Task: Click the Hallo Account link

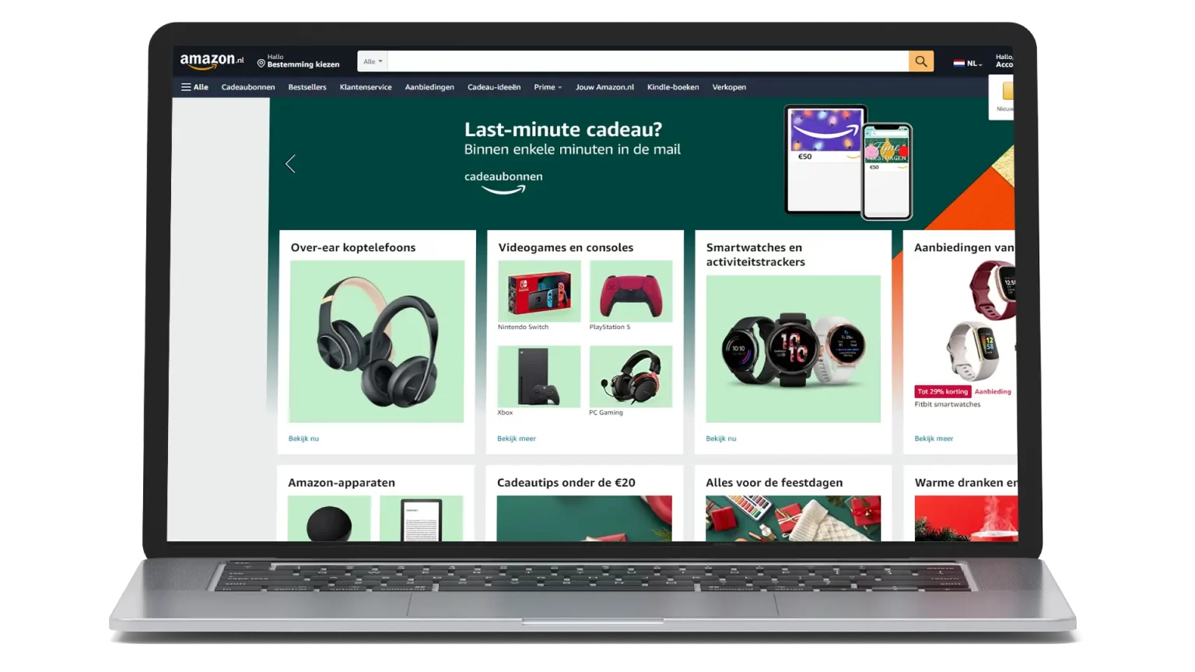Action: 1004,61
